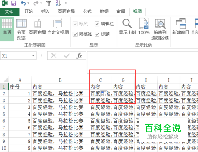The width and height of the screenshot is (198, 152).
Task: Switch to the 开始 tab
Action: (x=29, y=11)
